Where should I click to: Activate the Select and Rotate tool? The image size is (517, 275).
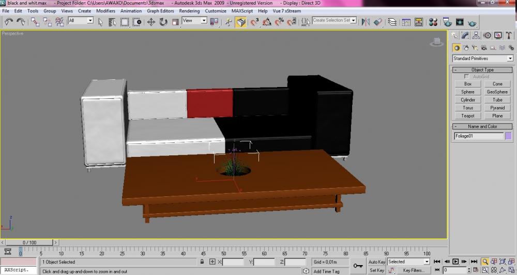click(x=163, y=22)
